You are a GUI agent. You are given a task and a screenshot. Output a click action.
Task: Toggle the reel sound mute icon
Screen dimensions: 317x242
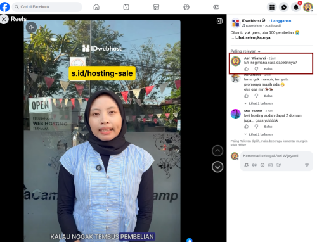point(31,27)
